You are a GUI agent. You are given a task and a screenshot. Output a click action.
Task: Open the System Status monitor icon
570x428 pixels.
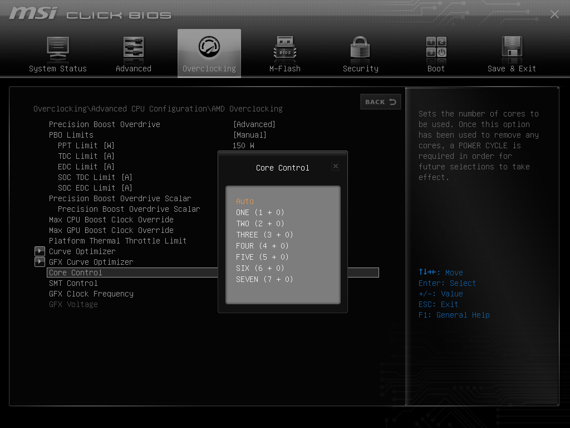[58, 49]
